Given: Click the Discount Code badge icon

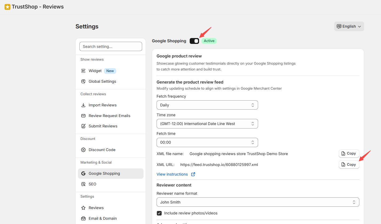Looking at the screenshot, I should pos(83,150).
